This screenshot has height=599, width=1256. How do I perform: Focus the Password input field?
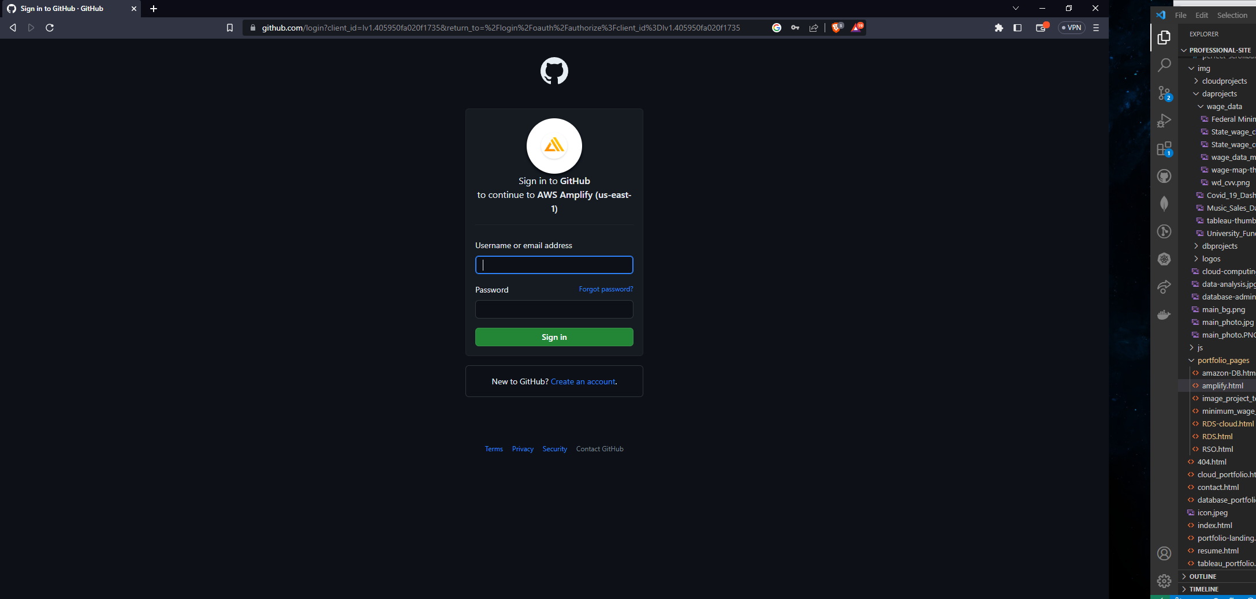(554, 309)
